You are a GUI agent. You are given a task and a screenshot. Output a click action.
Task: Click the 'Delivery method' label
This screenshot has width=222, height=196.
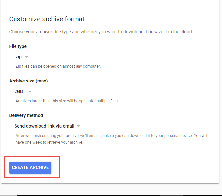pos(26,115)
